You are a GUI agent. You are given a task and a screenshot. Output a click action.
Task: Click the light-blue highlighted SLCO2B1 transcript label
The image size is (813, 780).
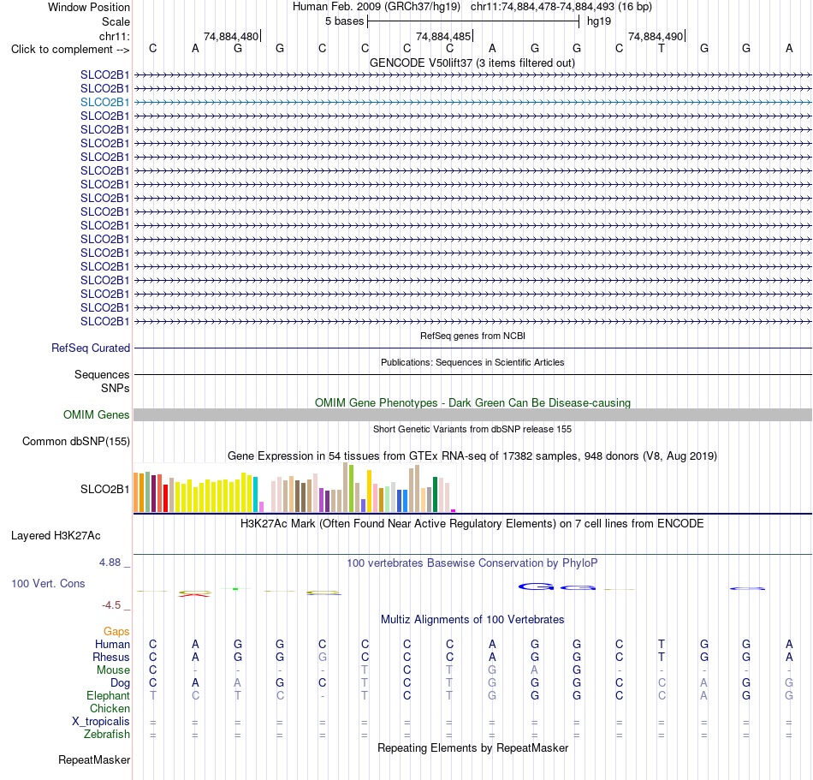click(x=104, y=102)
